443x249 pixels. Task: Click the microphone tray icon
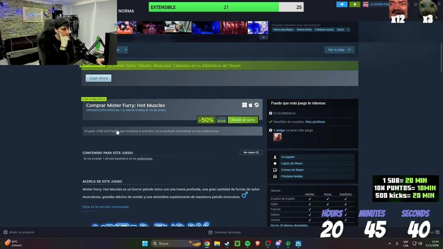tap(397, 243)
